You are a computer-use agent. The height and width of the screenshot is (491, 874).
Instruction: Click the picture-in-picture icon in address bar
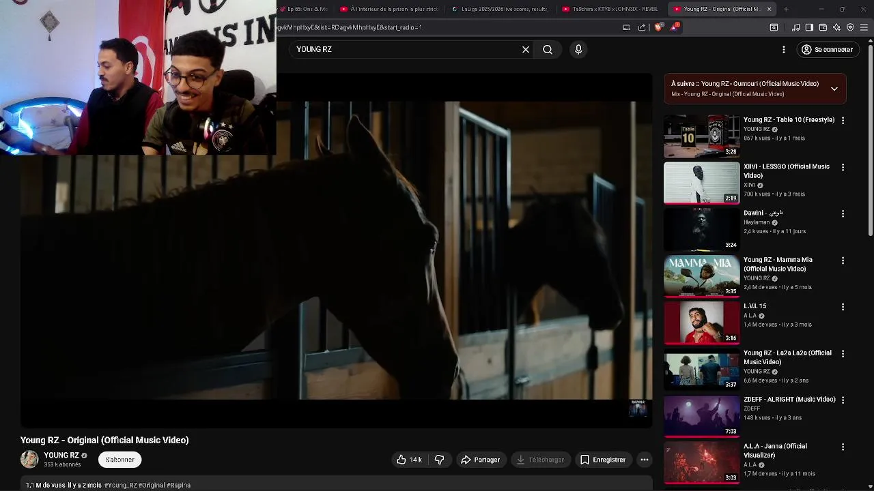[626, 27]
